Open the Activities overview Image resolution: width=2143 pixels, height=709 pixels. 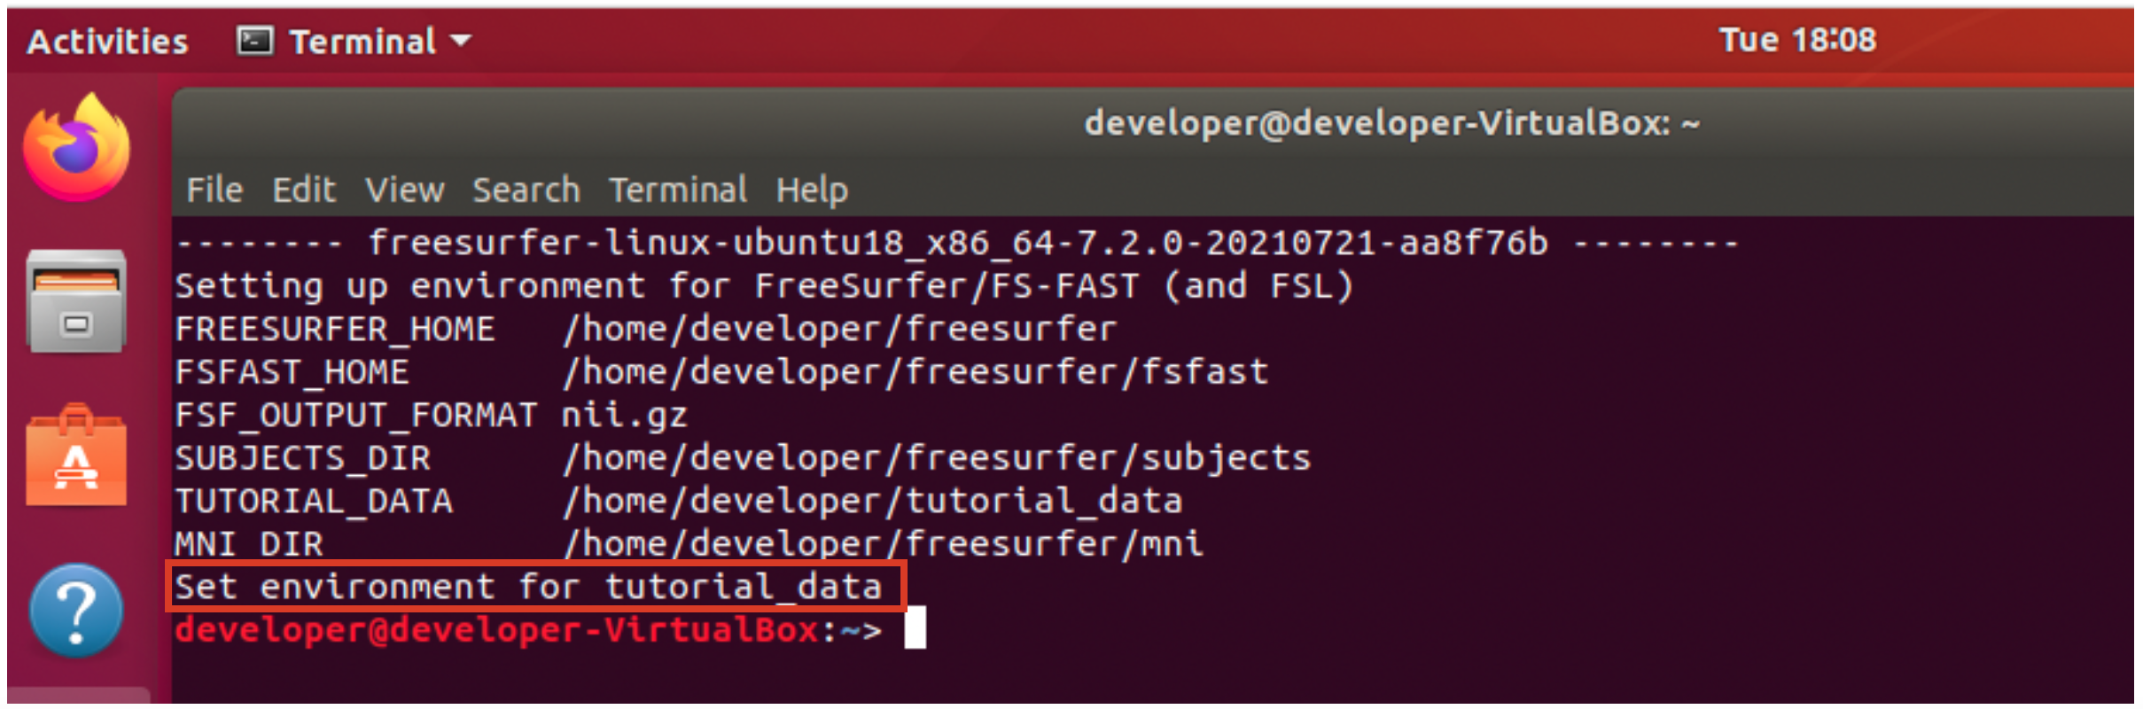point(107,42)
